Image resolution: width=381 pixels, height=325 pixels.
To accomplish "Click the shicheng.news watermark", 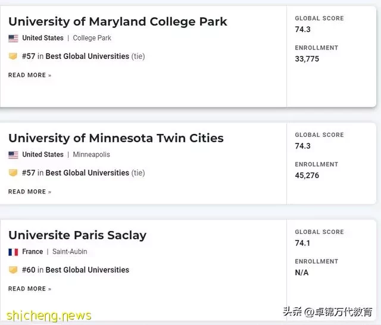I will [x=49, y=316].
